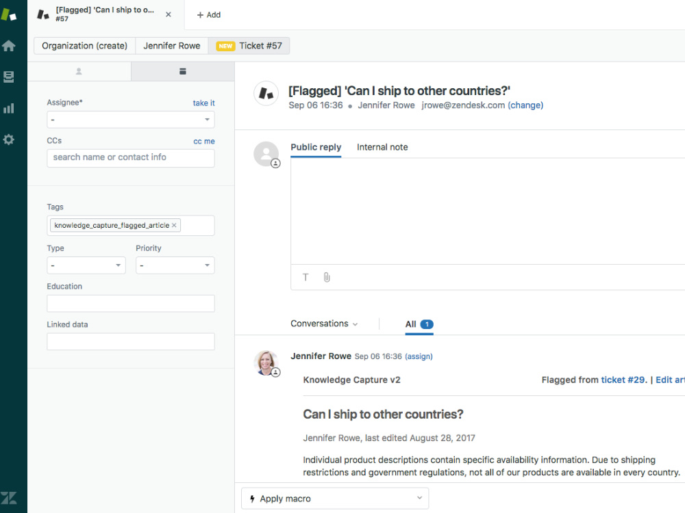This screenshot has width=685, height=513.
Task: Open the Home dashboard icon
Action: pos(9,46)
